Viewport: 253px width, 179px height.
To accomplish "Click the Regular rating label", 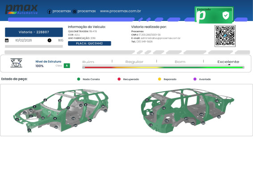I will pyautogui.click(x=134, y=62).
